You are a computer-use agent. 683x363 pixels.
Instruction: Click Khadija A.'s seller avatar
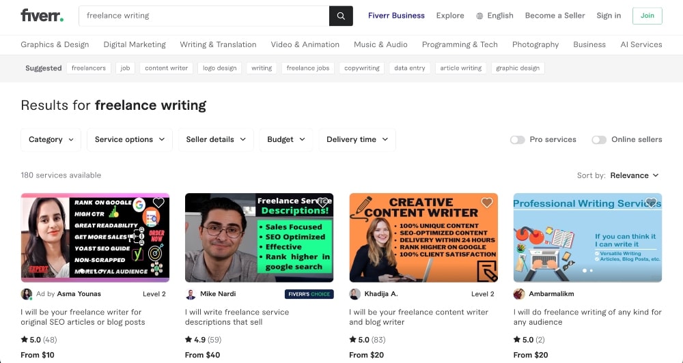pos(354,294)
